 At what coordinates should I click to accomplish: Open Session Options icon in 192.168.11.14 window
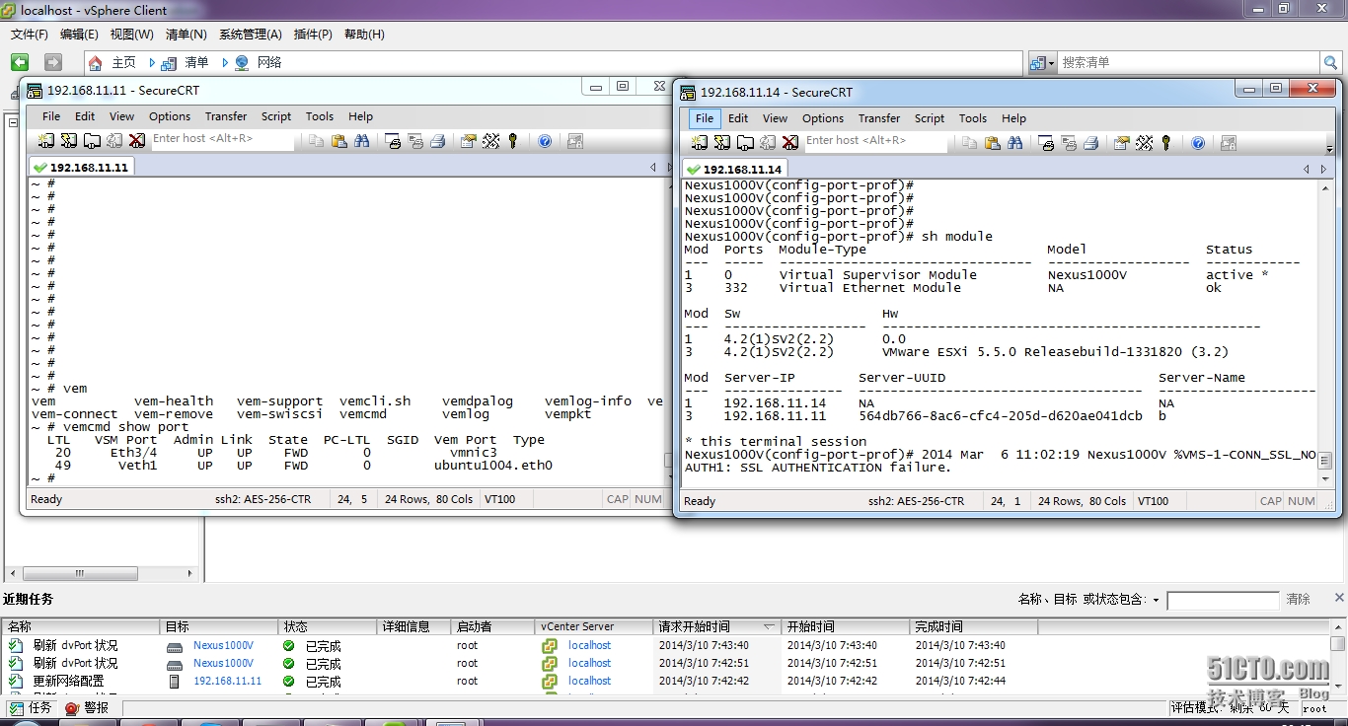(1122, 143)
